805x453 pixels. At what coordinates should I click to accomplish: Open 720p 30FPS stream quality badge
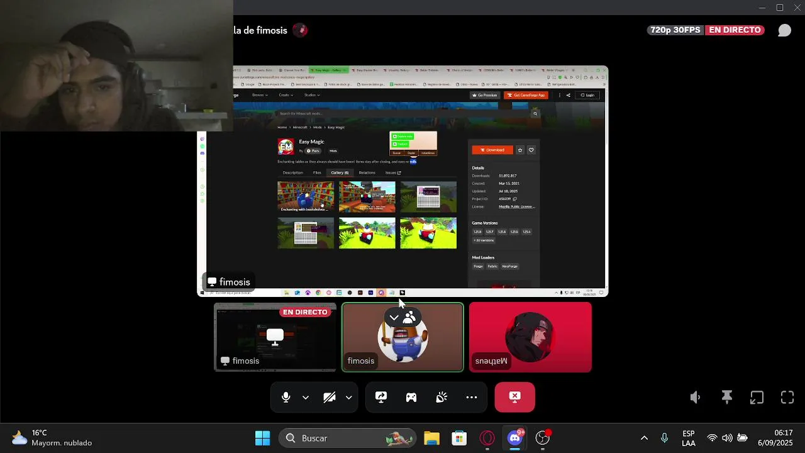(x=675, y=30)
